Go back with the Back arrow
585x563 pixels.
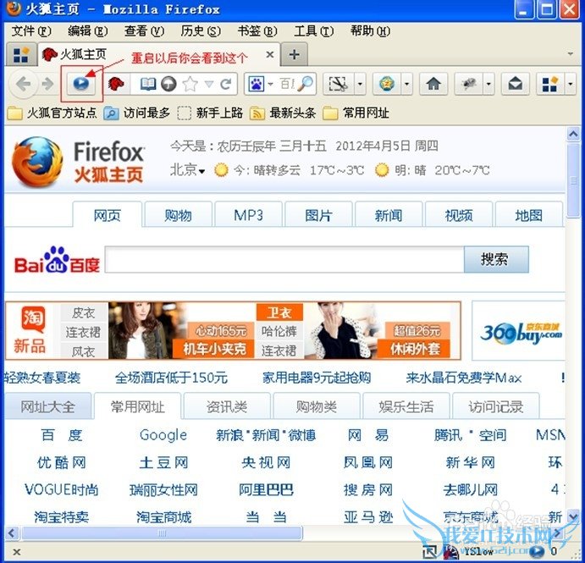click(23, 84)
